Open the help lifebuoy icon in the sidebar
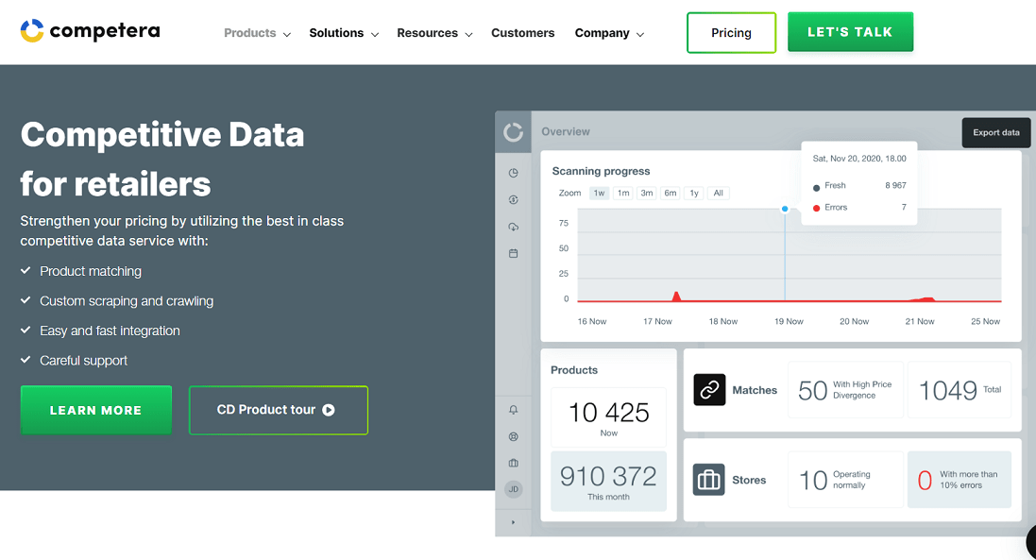Image resolution: width=1036 pixels, height=560 pixels. (x=513, y=436)
